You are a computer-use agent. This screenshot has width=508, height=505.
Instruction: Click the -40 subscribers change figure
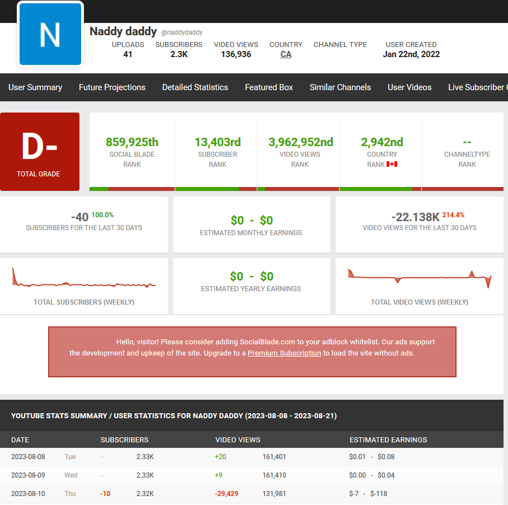tap(79, 217)
